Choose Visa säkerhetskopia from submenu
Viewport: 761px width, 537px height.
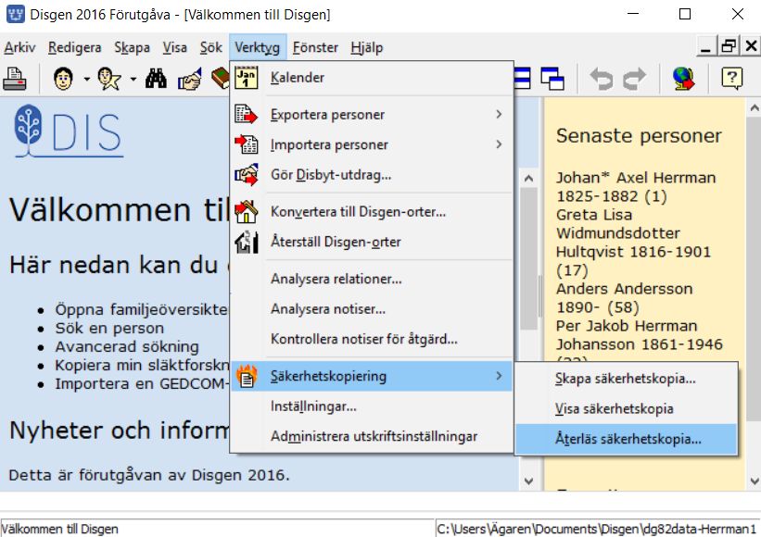[x=626, y=408]
